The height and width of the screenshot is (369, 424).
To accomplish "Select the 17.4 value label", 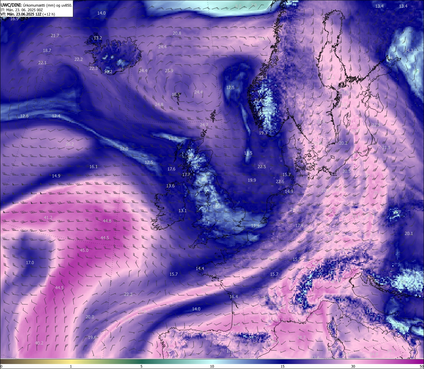I will pos(299,225).
